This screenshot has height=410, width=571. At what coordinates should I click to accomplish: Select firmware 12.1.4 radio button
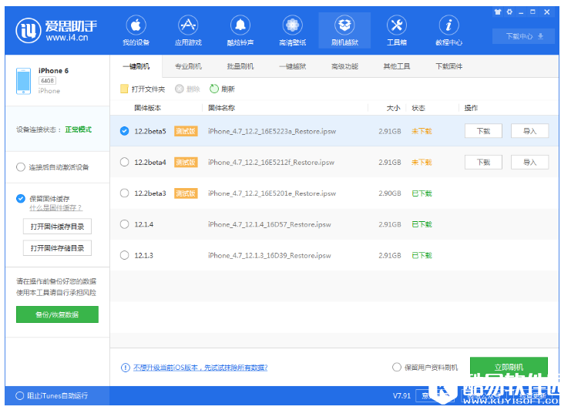tap(125, 224)
